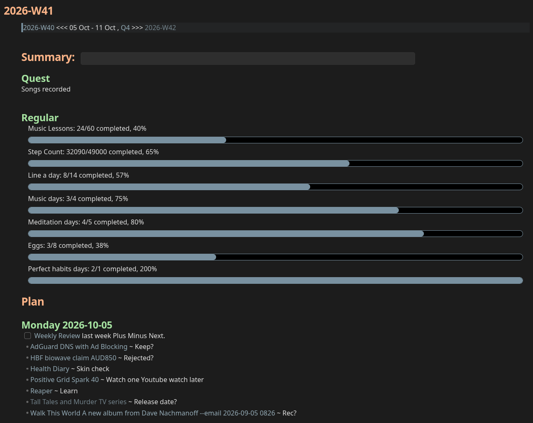Open the next week link 2026-W42
Viewport: 533px width, 423px height.
(160, 28)
